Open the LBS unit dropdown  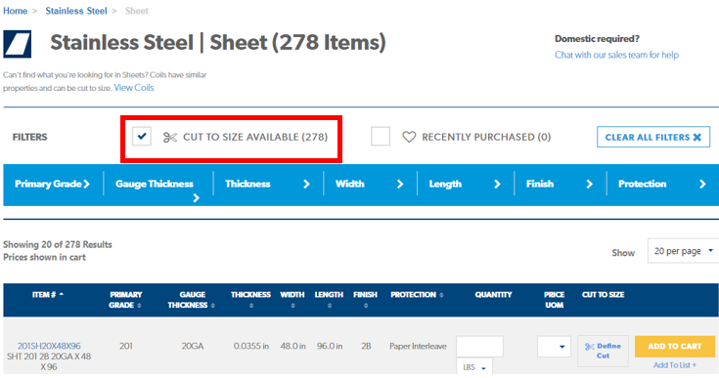coord(474,367)
